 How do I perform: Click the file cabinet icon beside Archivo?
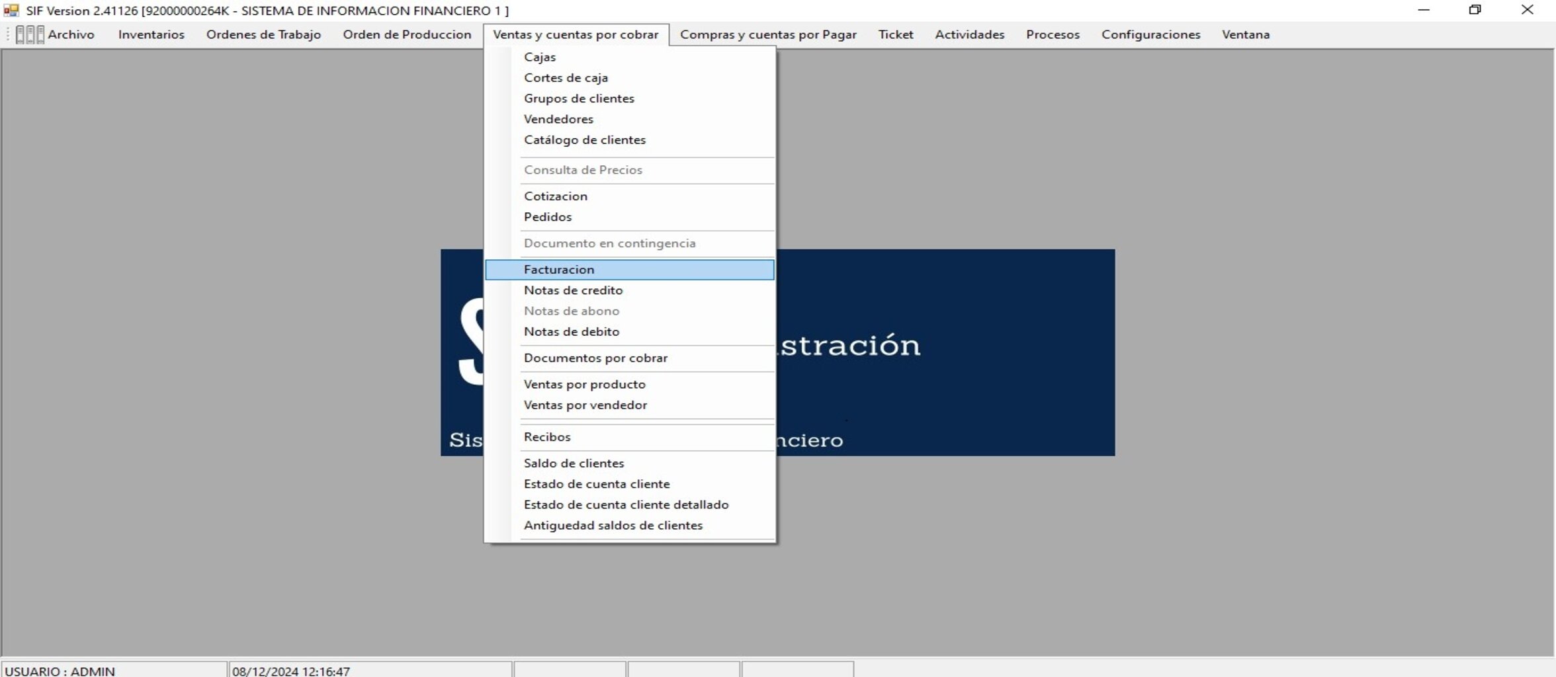pyautogui.click(x=30, y=34)
